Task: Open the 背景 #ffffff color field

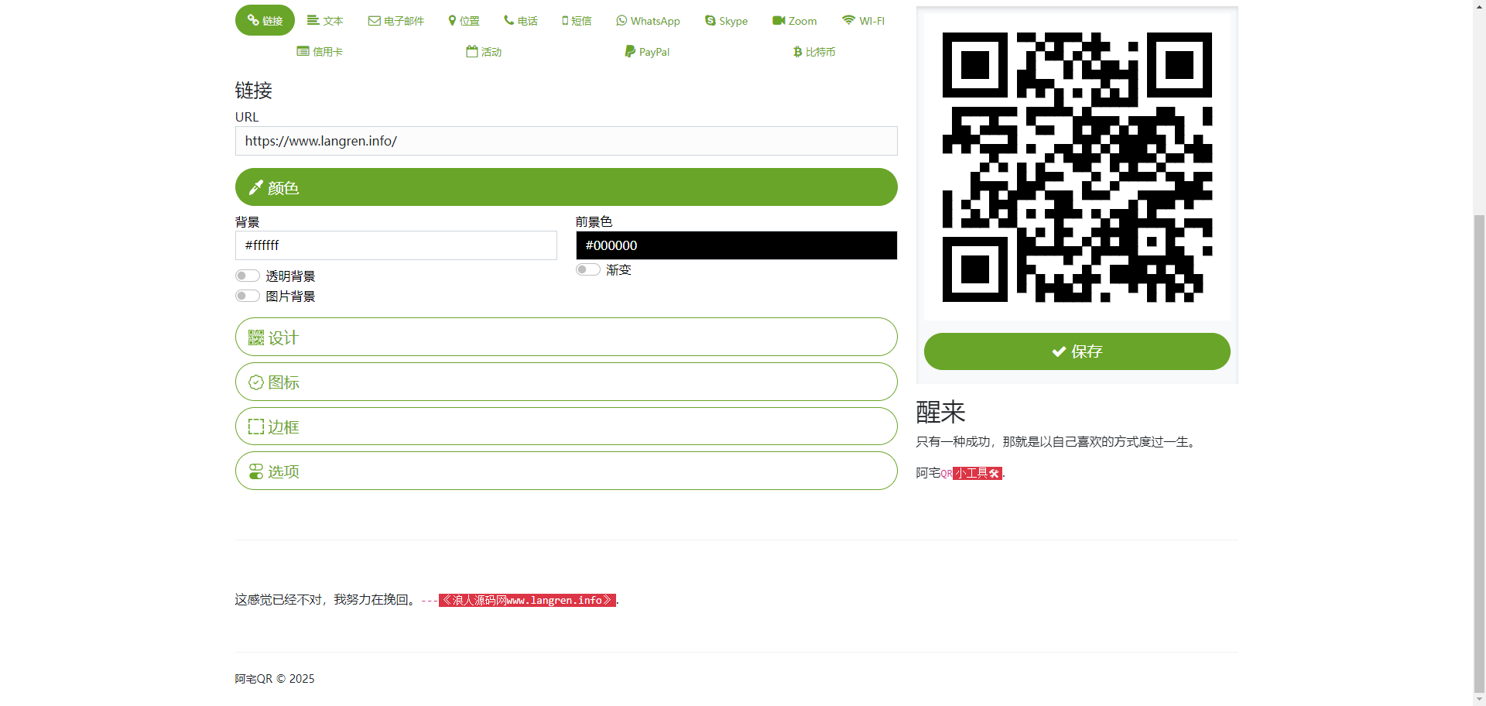Action: pos(396,245)
